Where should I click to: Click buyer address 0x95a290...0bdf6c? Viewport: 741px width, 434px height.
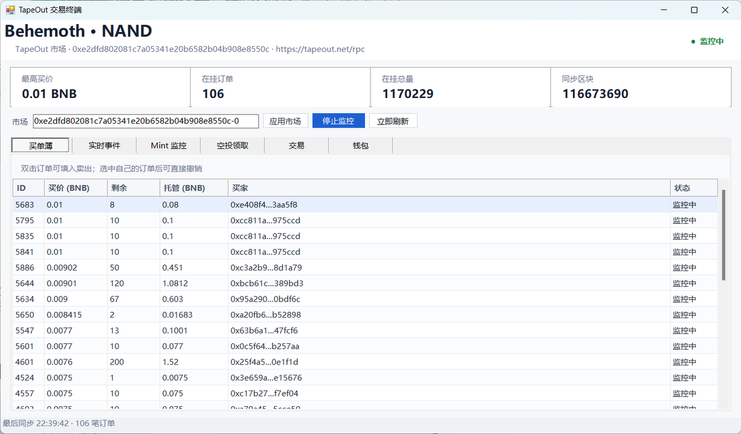point(266,299)
